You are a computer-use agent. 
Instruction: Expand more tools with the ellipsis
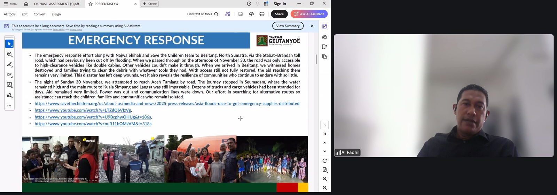pyautogui.click(x=9, y=105)
